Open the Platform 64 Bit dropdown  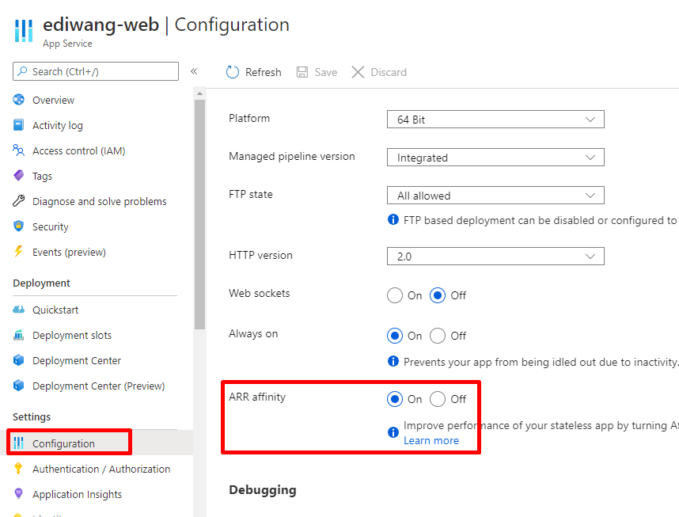point(495,120)
